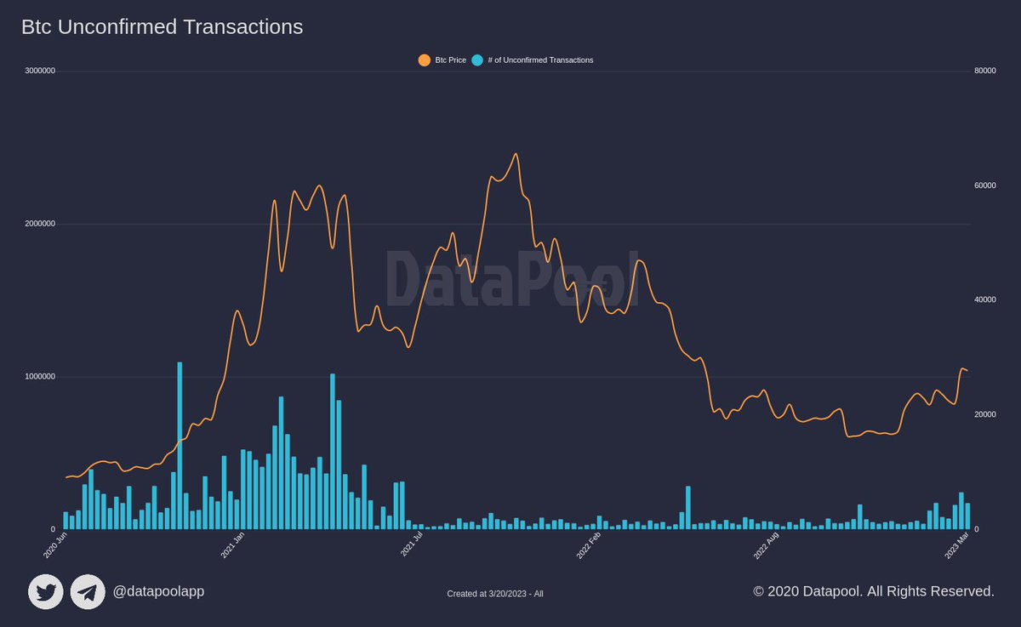Click the 2023 Mar x-axis label

[957, 545]
